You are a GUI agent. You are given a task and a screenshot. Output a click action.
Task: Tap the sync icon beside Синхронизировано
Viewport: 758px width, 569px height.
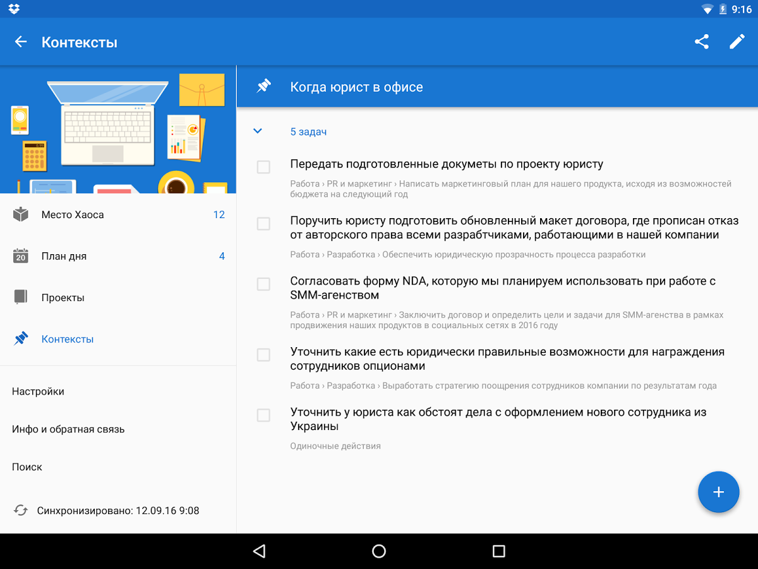21,510
